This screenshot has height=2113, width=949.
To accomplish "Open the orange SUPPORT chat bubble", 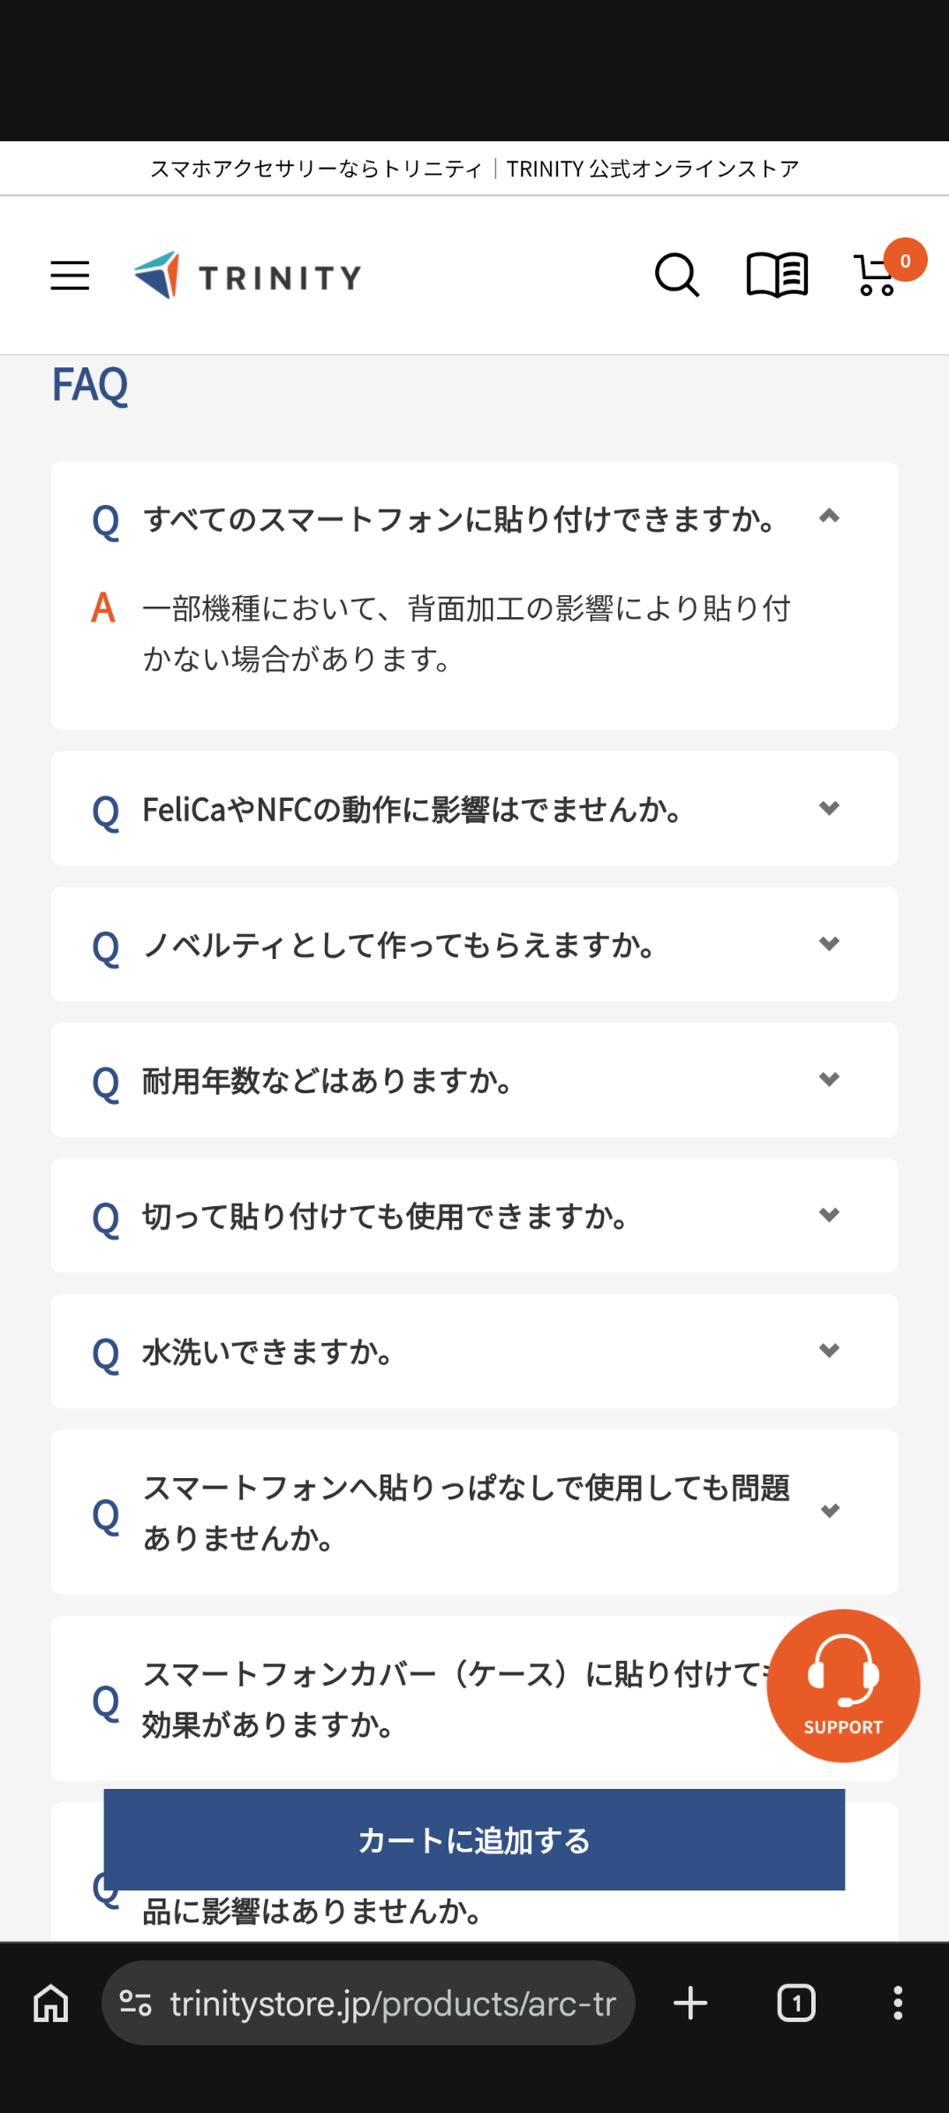I will (843, 1686).
